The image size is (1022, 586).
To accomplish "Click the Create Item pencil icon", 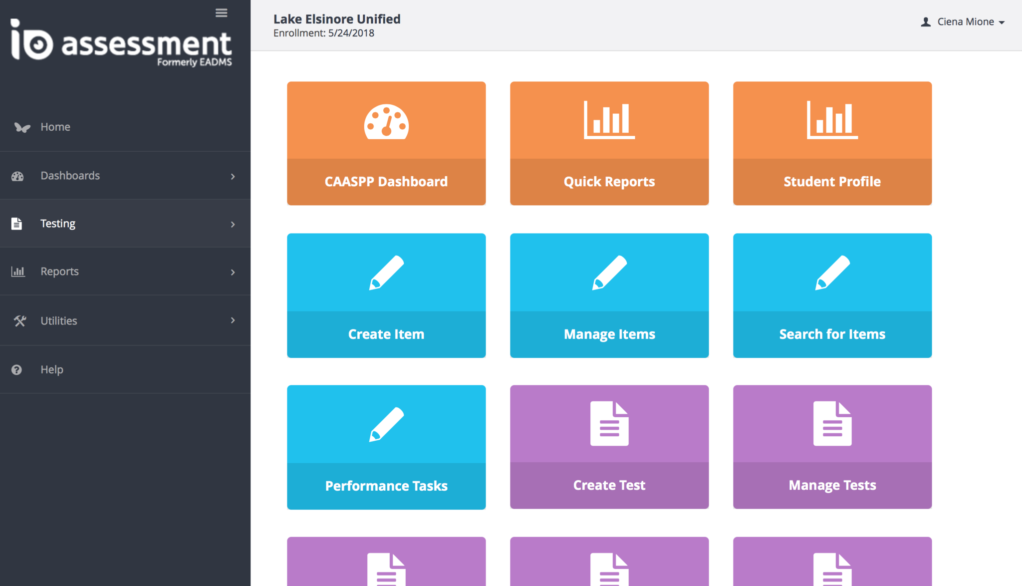I will 386,273.
